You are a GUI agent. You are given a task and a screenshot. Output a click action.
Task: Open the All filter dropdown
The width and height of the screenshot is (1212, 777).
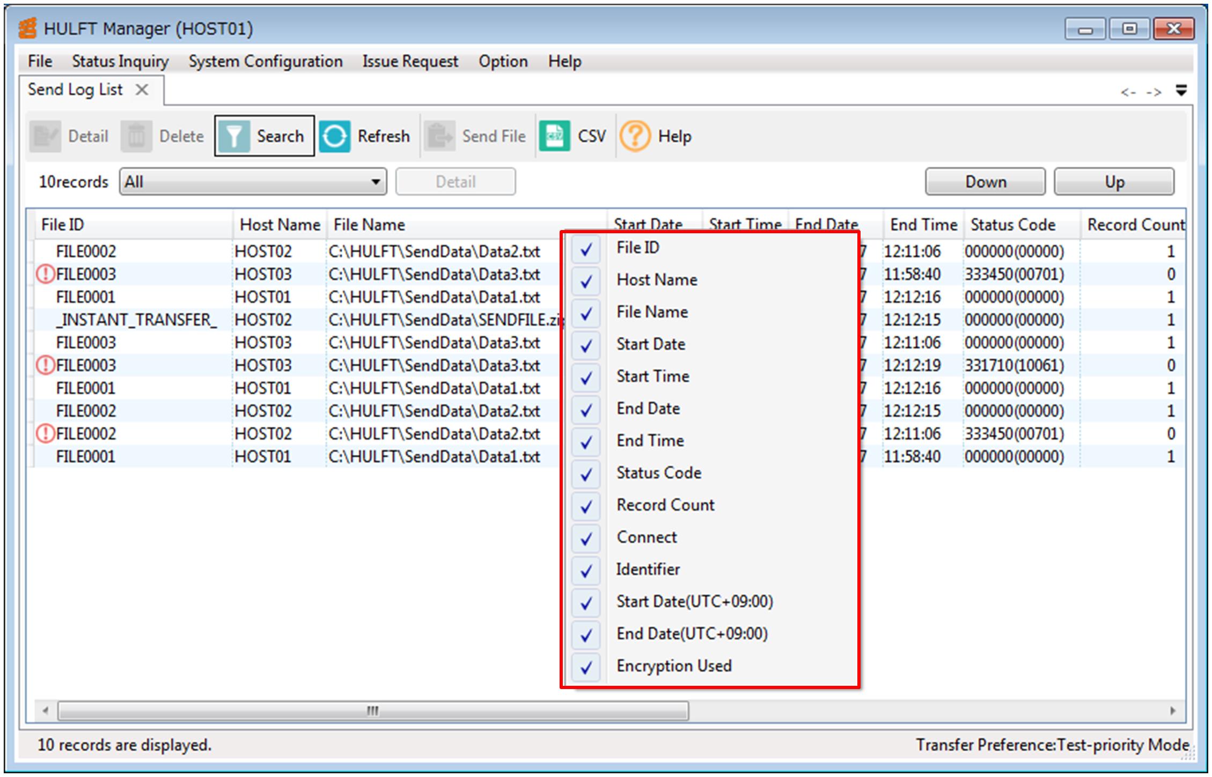point(253,182)
